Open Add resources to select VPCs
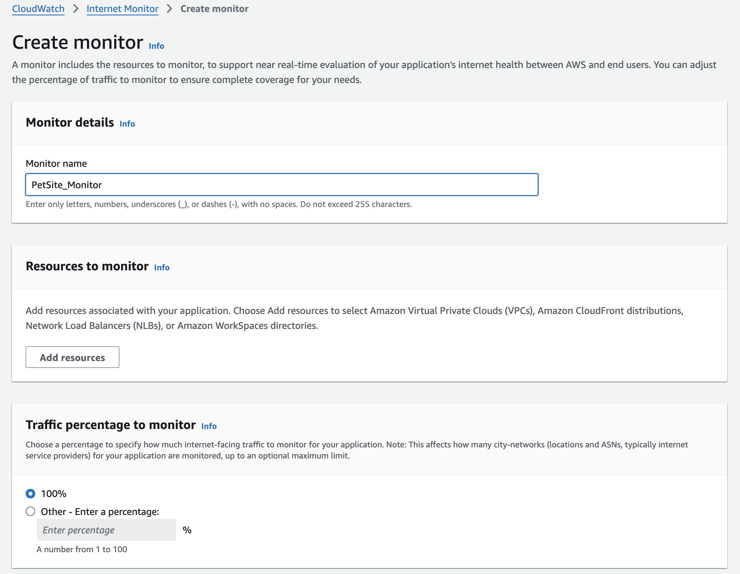This screenshot has height=574, width=740. pos(72,357)
